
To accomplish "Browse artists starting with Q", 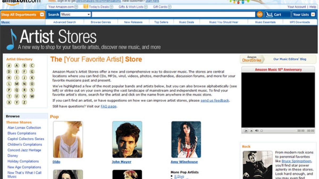I will [x=17, y=90].
